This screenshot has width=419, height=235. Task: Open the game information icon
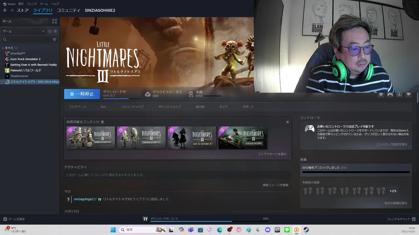(399, 94)
